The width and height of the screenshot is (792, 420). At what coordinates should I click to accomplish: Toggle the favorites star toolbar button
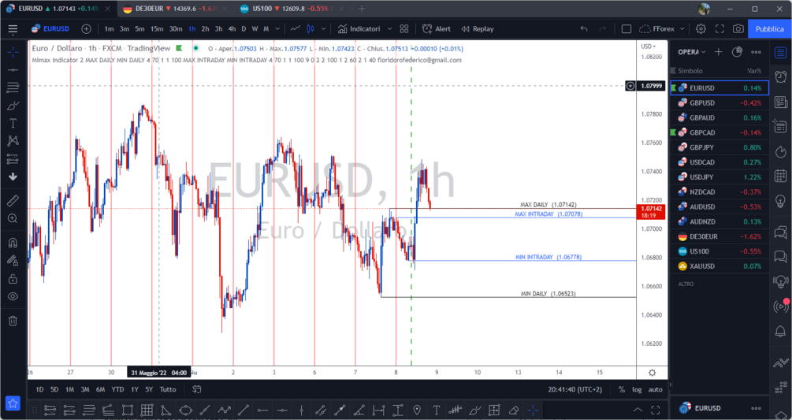[13, 403]
